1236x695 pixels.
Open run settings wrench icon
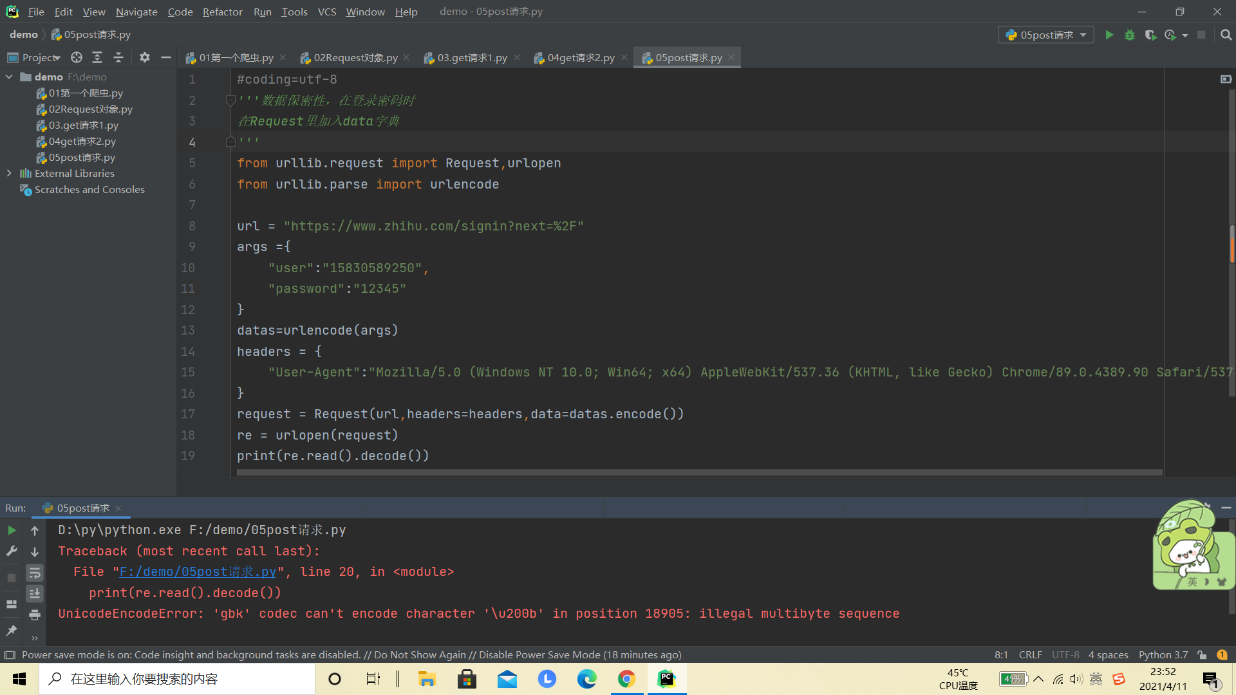pos(12,551)
